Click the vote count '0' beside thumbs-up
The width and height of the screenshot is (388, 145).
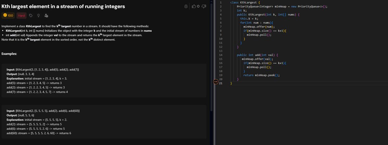(x=198, y=6)
